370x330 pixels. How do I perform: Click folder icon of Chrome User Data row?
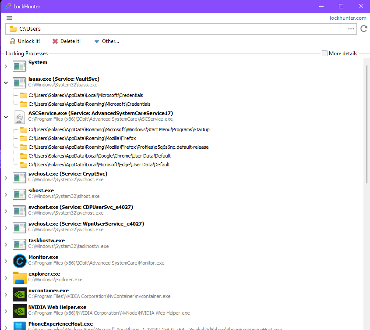point(23,156)
